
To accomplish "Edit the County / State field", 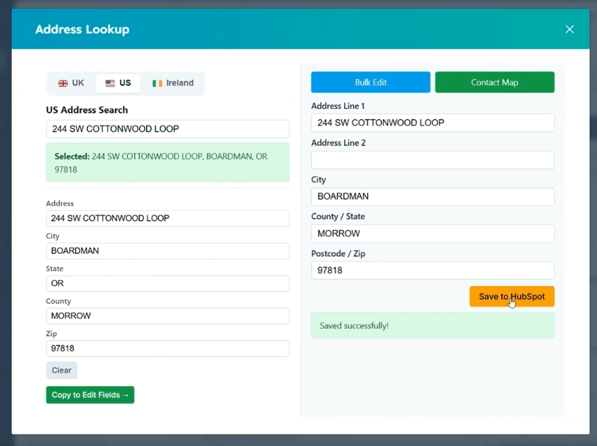I will coord(432,233).
